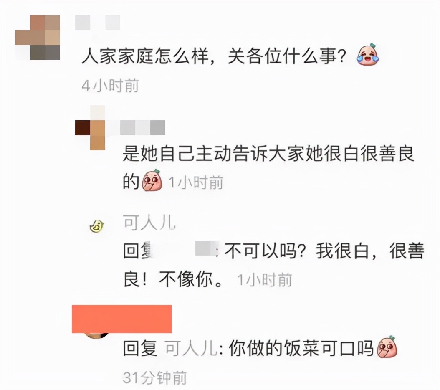
Task: Click the 可人儿 mention in last reply
Action: click(191, 348)
